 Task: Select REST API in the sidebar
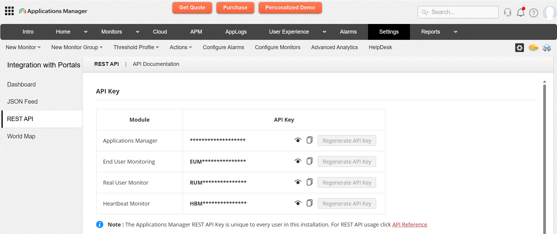click(42, 119)
